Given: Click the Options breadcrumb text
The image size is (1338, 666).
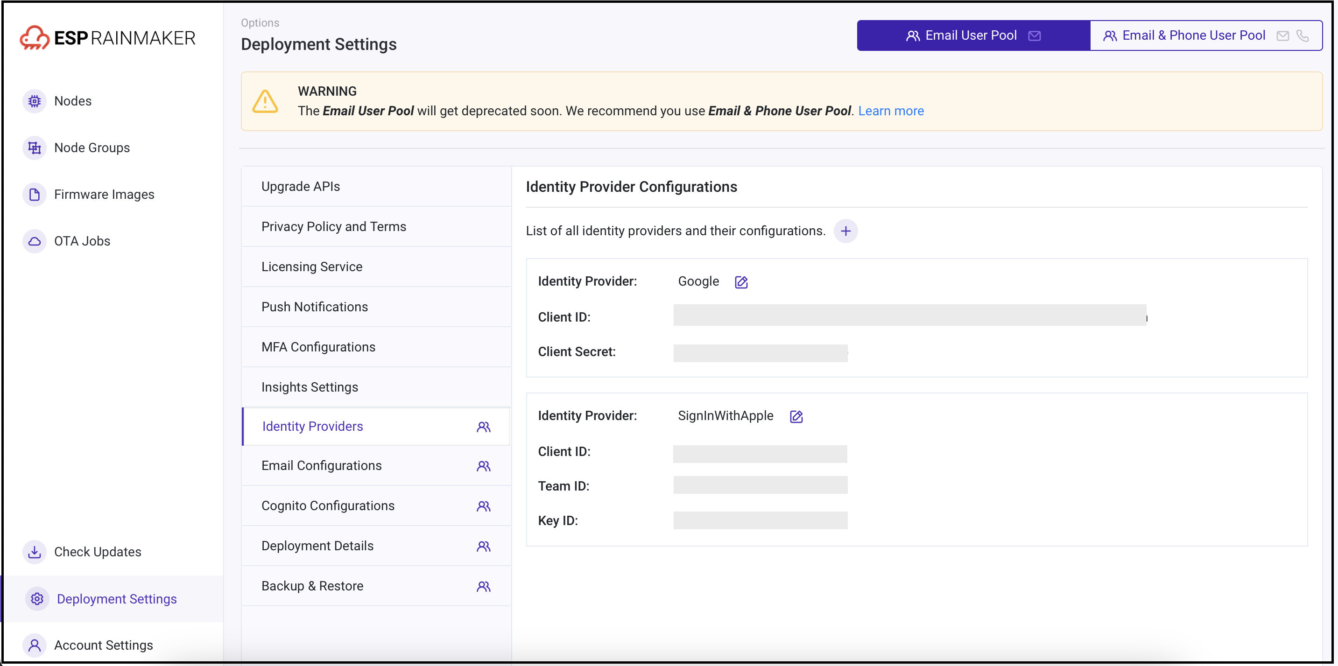Looking at the screenshot, I should coord(260,22).
